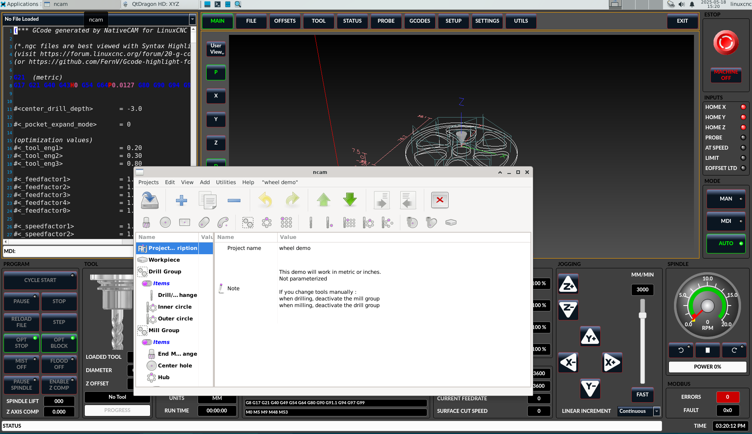Viewport: 752px width, 434px height.
Task: Open the Linear Increment Continuous dropdown
Action: (657, 411)
